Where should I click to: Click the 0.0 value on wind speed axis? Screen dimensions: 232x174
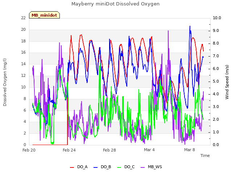point(216,145)
